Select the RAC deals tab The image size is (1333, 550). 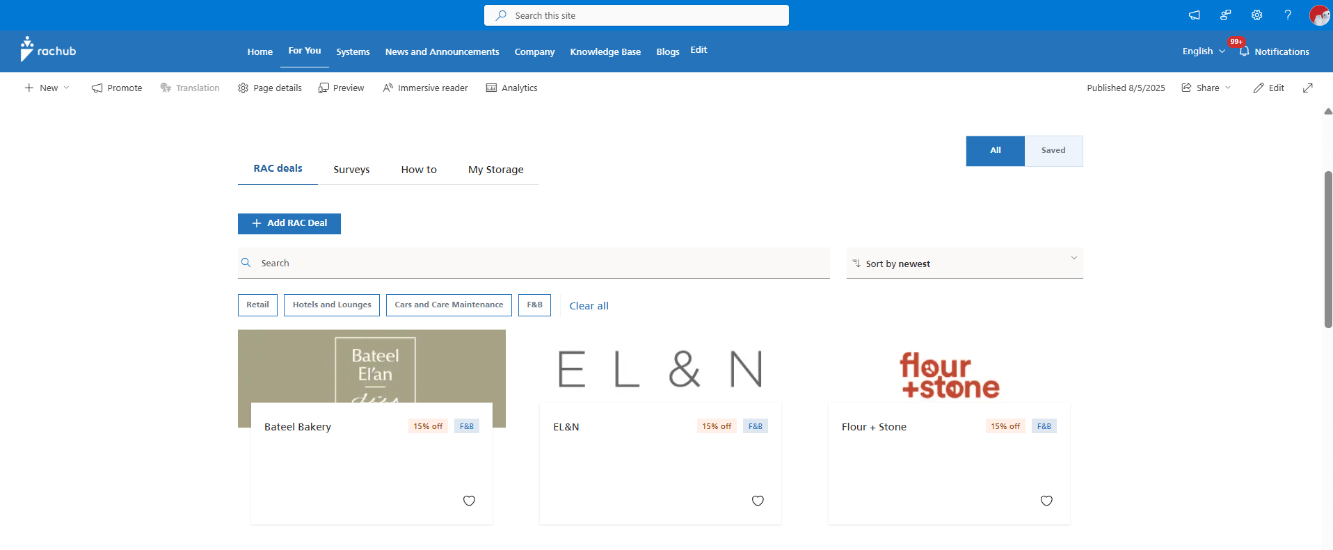pyautogui.click(x=278, y=169)
